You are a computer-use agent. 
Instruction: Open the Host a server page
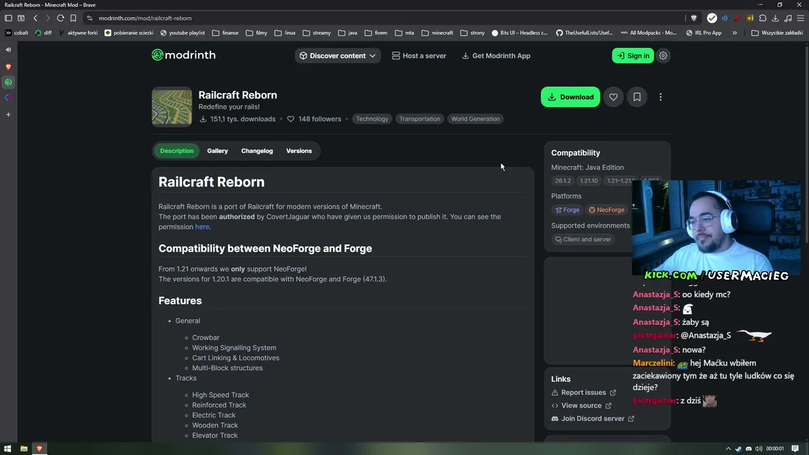(418, 56)
